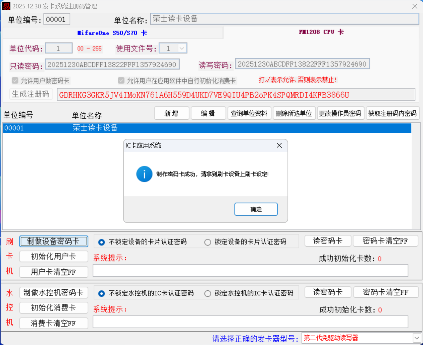Close the IC卡应用系统 message dialog
This screenshot has height=345, width=423.
[x=279, y=146]
